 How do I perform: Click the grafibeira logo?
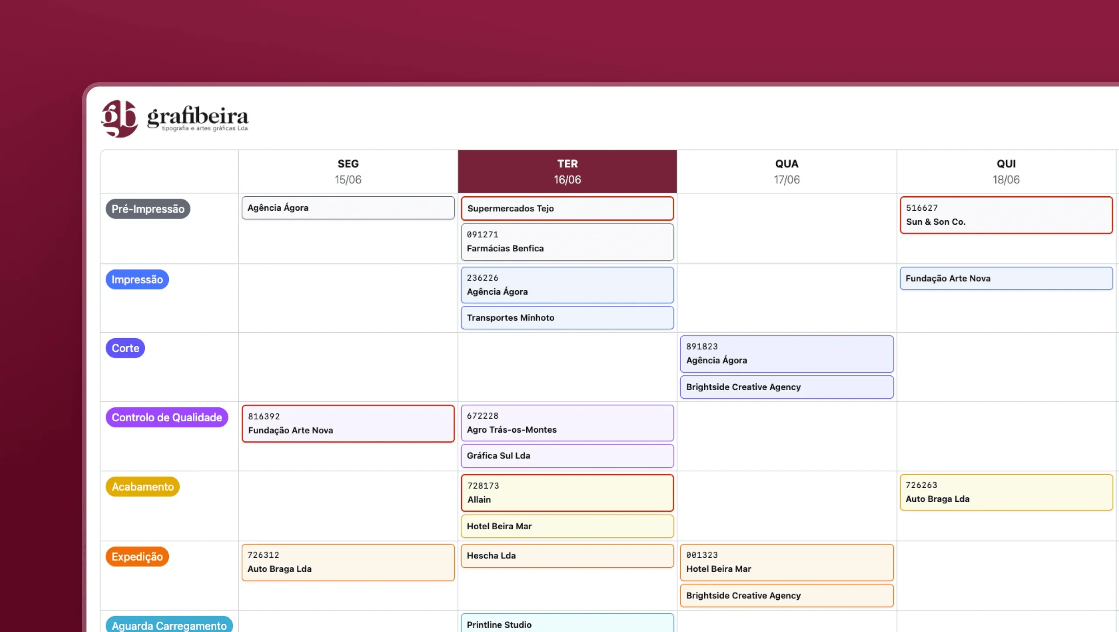click(175, 118)
